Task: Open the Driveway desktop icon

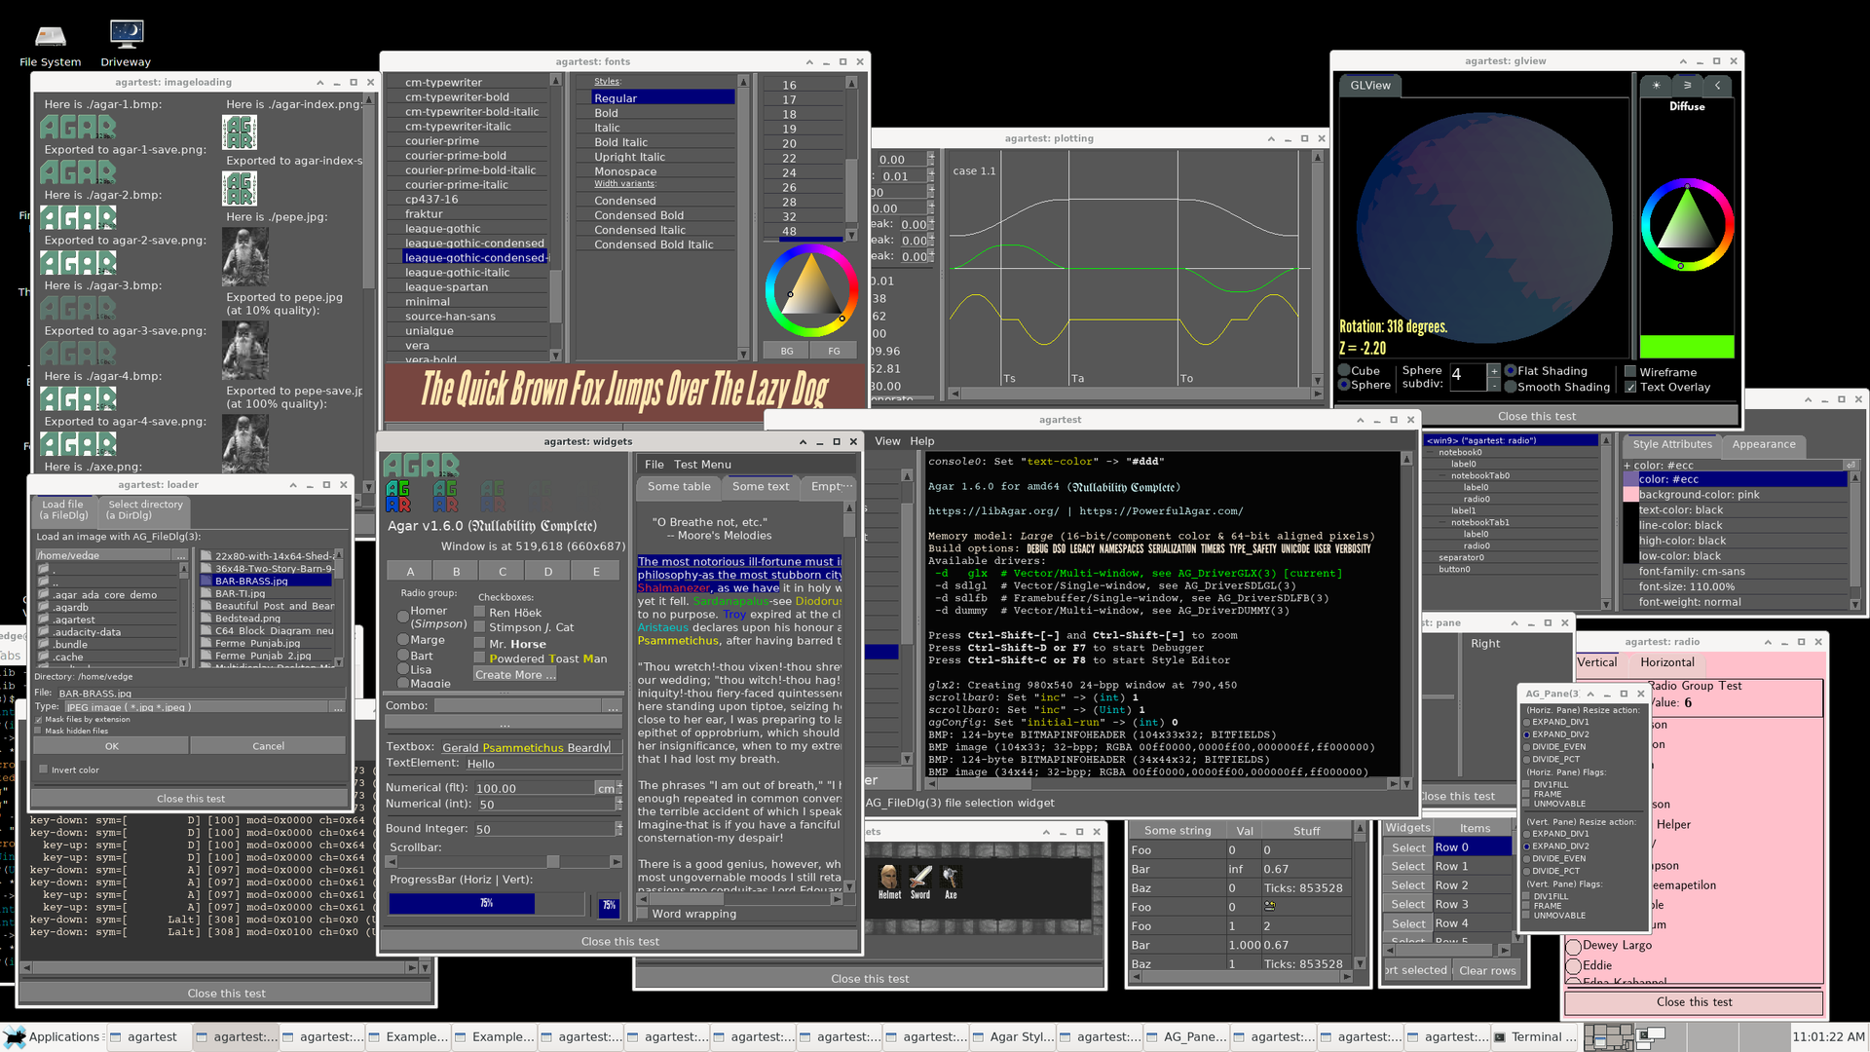Action: [x=126, y=34]
